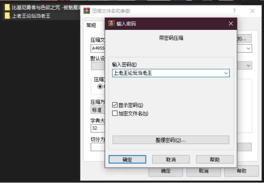Open the dictionary size 32 dropdown
264x183 pixels.
[x=98, y=128]
